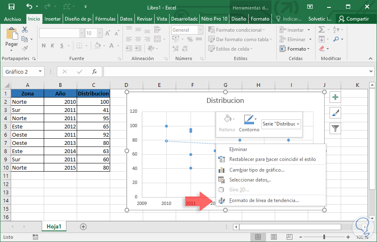377x242 pixels.
Task: Open the Serie "Distribuc" element dropdown
Action: tap(281, 124)
